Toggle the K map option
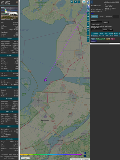Screen dimensions: 120x160 [x=88, y=19]
